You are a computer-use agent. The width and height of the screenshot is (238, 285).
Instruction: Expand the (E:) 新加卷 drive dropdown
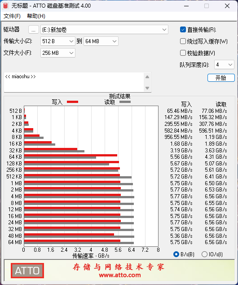click(x=104, y=30)
